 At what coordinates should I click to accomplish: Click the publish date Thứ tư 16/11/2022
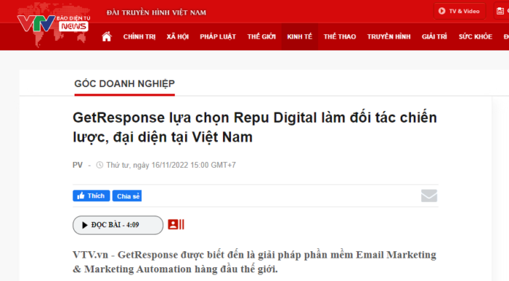(171, 165)
